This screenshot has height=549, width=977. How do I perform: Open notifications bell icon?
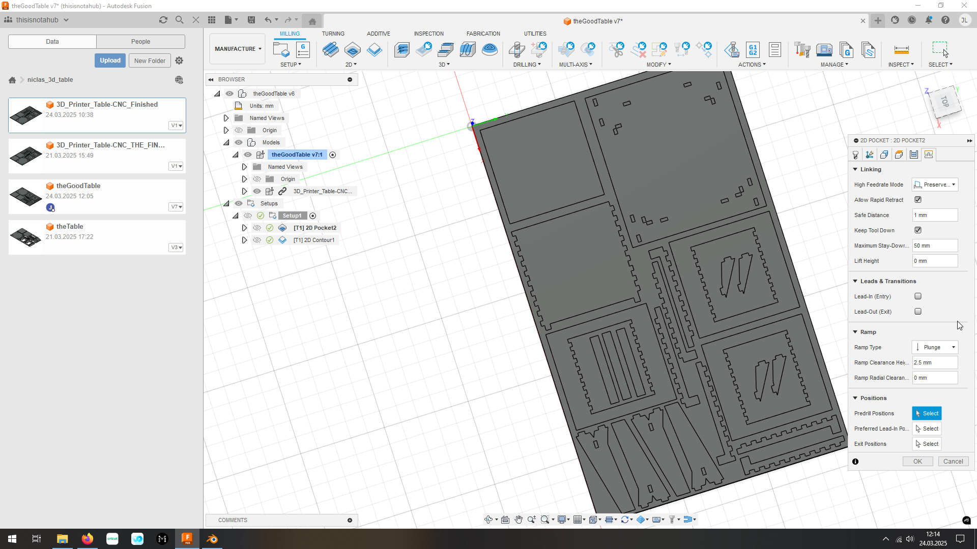[929, 20]
